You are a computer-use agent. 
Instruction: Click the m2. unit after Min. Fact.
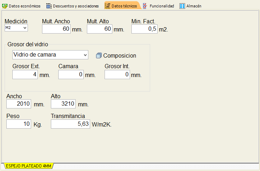click(164, 30)
